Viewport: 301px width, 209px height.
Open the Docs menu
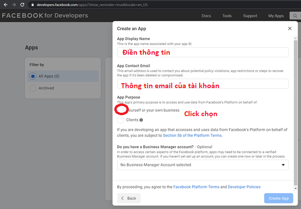click(206, 16)
